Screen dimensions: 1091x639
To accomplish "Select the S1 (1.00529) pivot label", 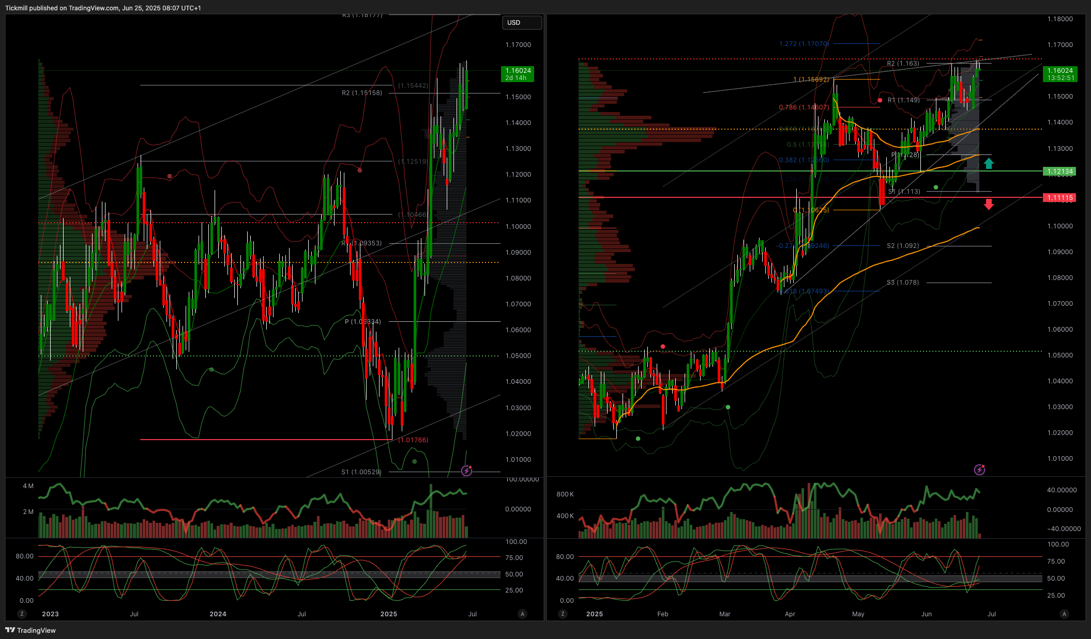I will click(361, 472).
